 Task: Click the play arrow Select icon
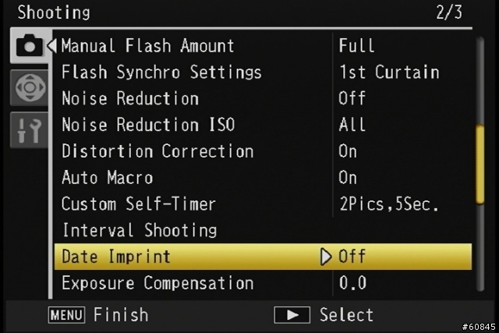click(292, 315)
